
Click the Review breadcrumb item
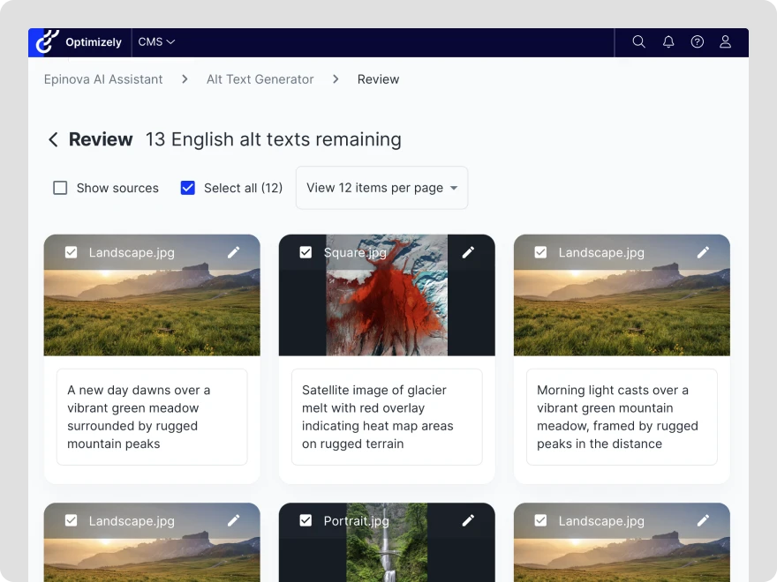(378, 79)
